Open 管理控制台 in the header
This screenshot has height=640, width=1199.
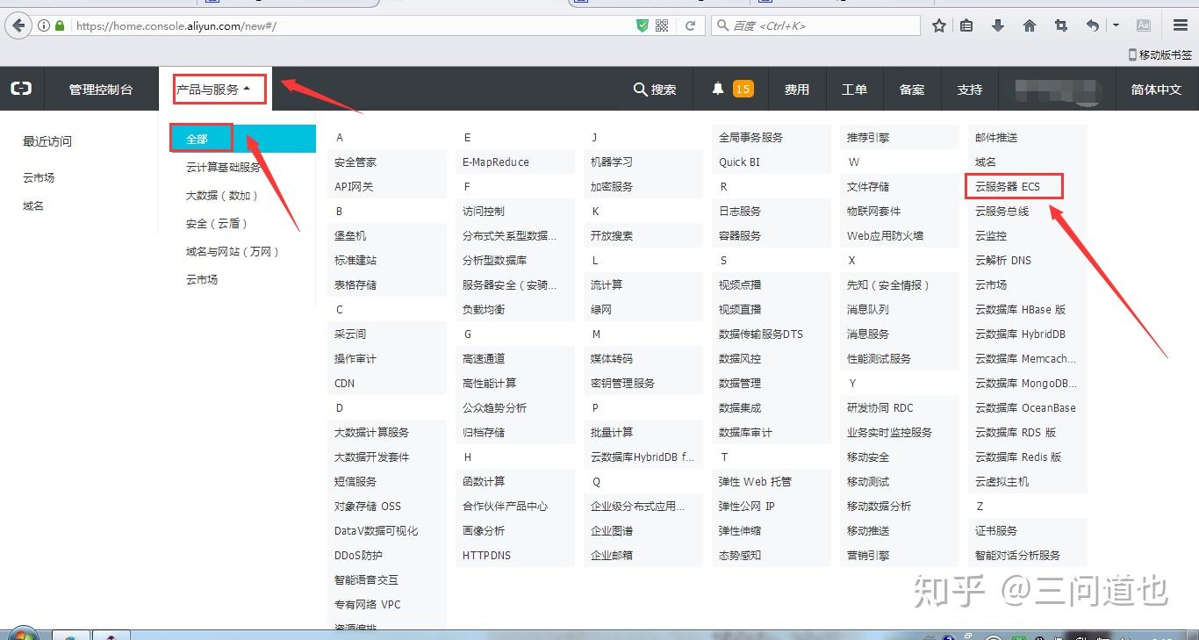[x=101, y=90]
